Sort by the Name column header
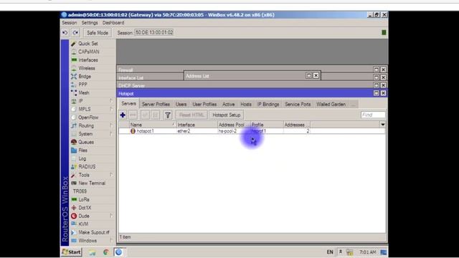This screenshot has height=258, width=459. pyautogui.click(x=153, y=125)
